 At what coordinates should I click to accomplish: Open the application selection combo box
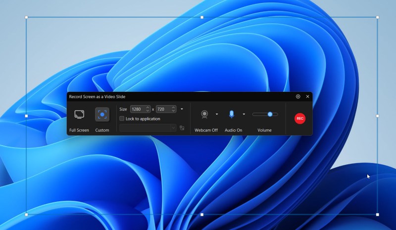(x=148, y=128)
